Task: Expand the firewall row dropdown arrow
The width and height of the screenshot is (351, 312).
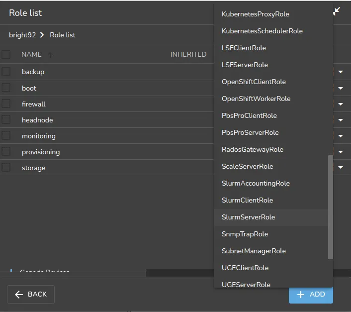Action: coord(341,104)
